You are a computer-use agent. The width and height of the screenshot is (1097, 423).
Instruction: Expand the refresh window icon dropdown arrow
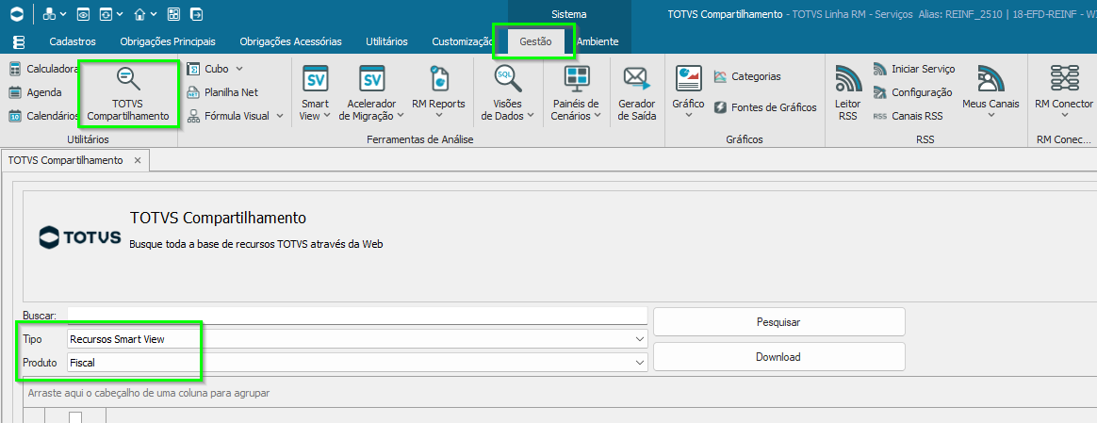[x=120, y=13]
